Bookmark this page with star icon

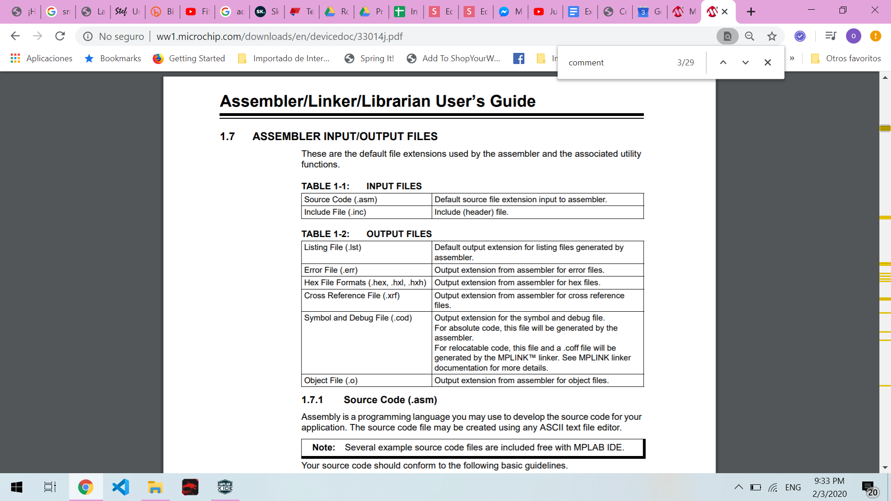tap(772, 36)
